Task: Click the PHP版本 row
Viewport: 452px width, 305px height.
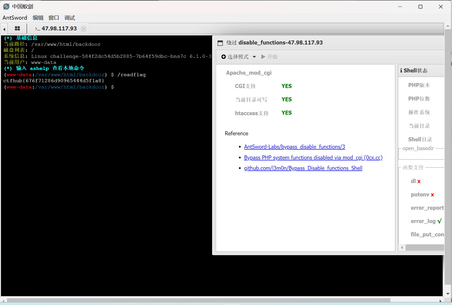Action: pos(419,85)
